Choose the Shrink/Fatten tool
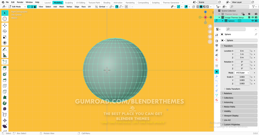The width and height of the screenshot is (259, 135). pos(5,121)
